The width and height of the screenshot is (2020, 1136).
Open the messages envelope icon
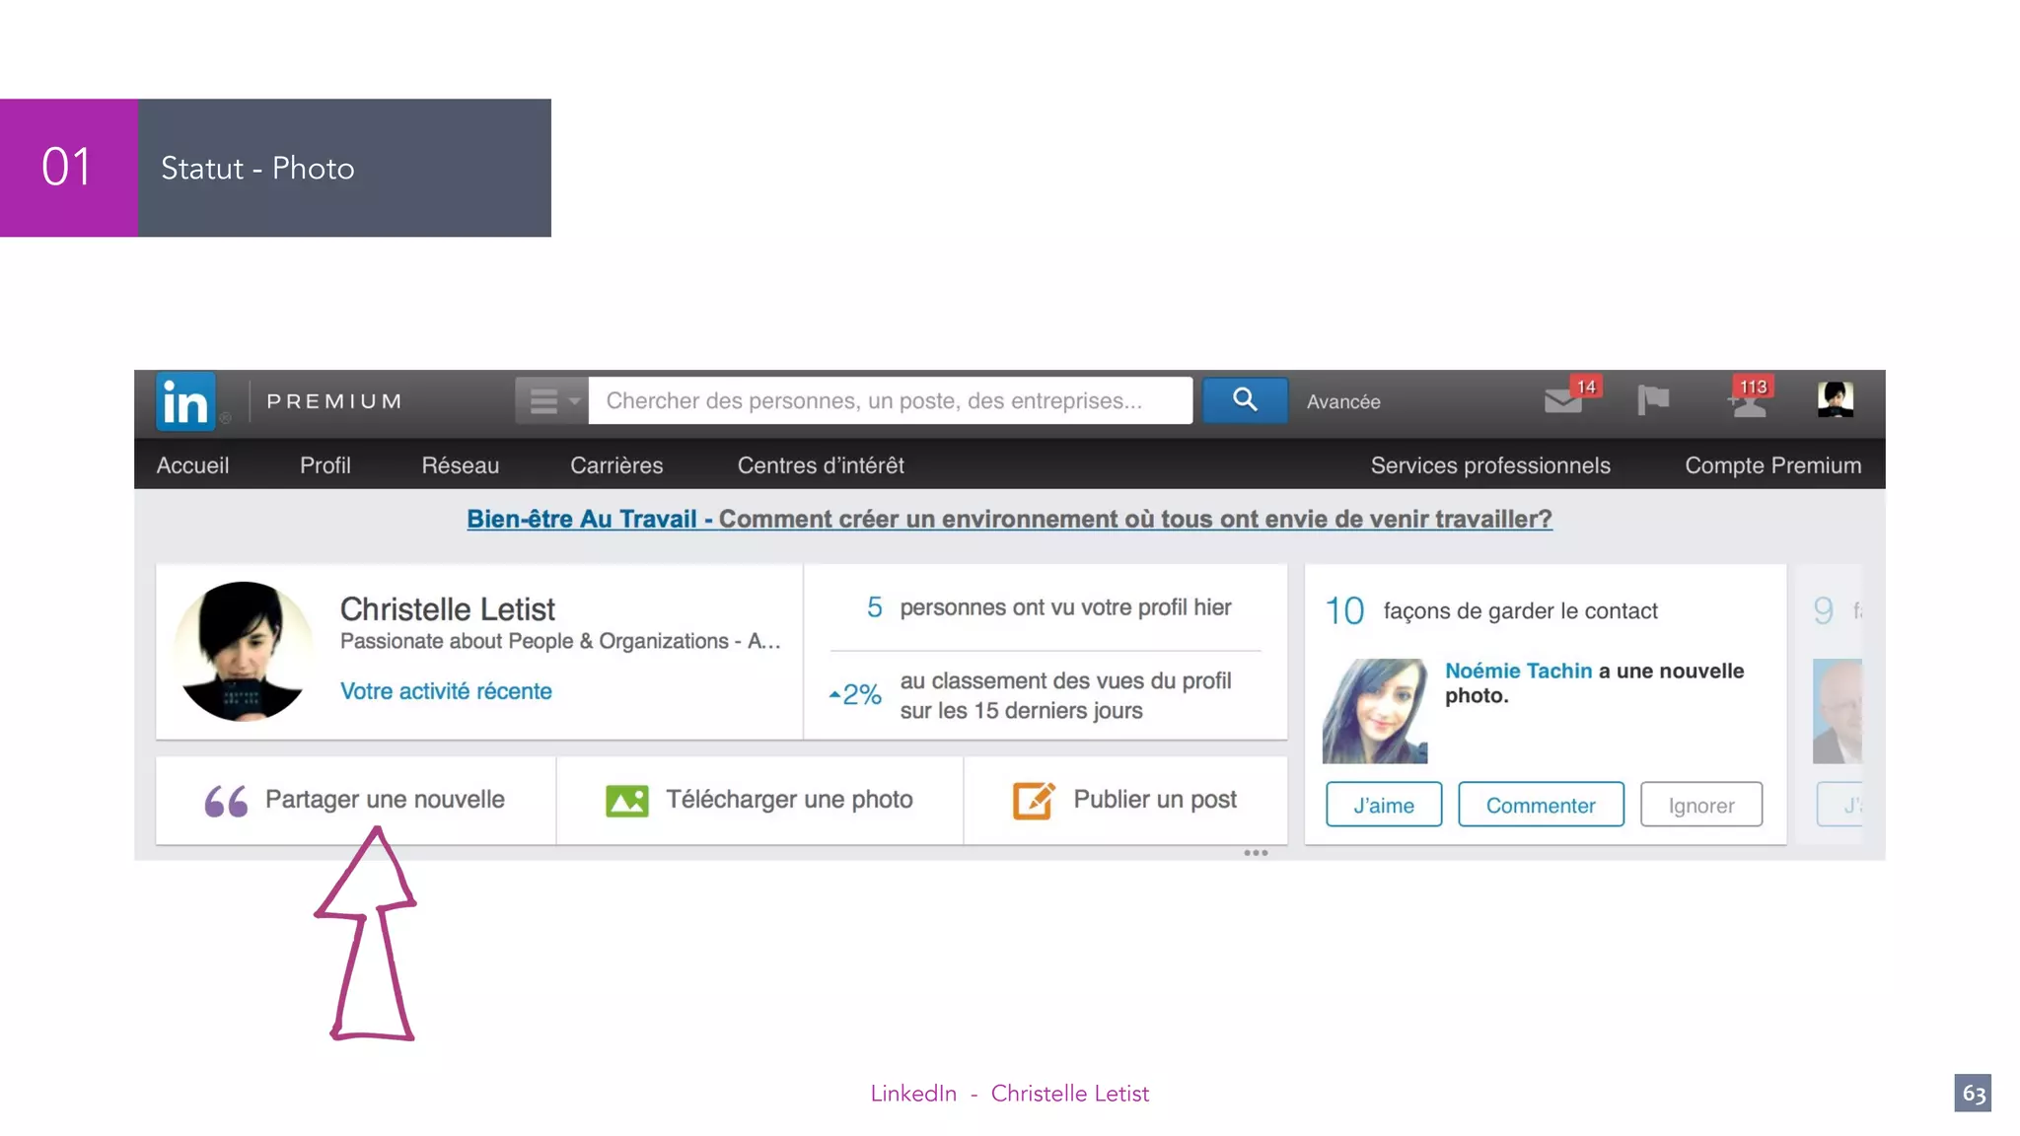click(x=1563, y=401)
